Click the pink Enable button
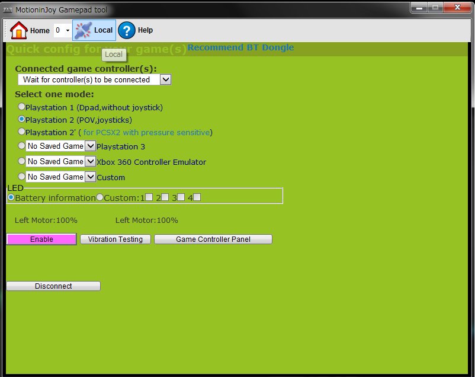Viewport: 475px width, 377px height. point(41,239)
